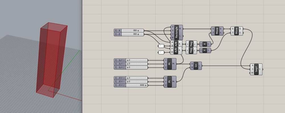Select the first Move component
This screenshot has height=113, width=285.
coord(217,31)
